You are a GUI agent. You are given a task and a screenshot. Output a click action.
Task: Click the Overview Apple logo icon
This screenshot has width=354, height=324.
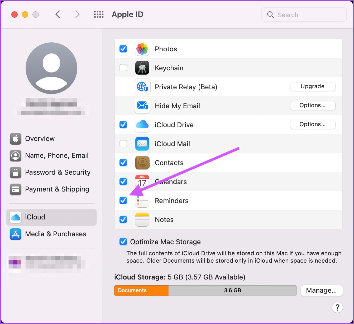point(16,139)
